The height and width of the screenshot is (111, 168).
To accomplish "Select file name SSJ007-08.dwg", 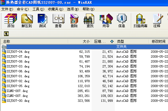I will [x=18, y=62].
